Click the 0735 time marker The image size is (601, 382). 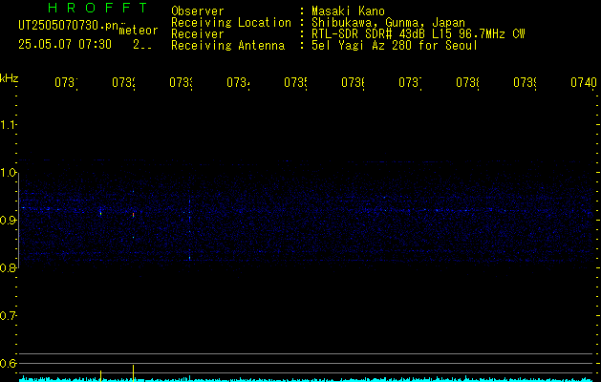click(295, 82)
